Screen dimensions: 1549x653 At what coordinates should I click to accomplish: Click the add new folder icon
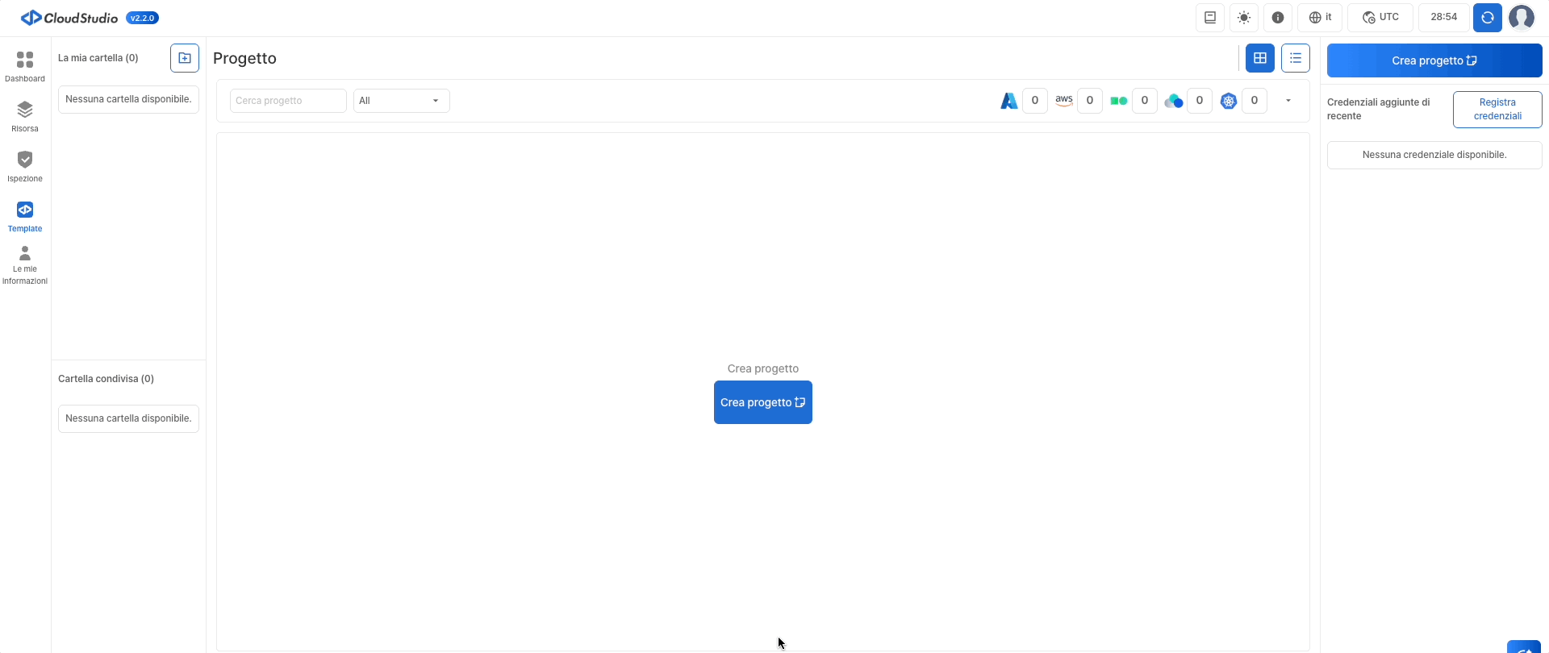click(x=185, y=58)
